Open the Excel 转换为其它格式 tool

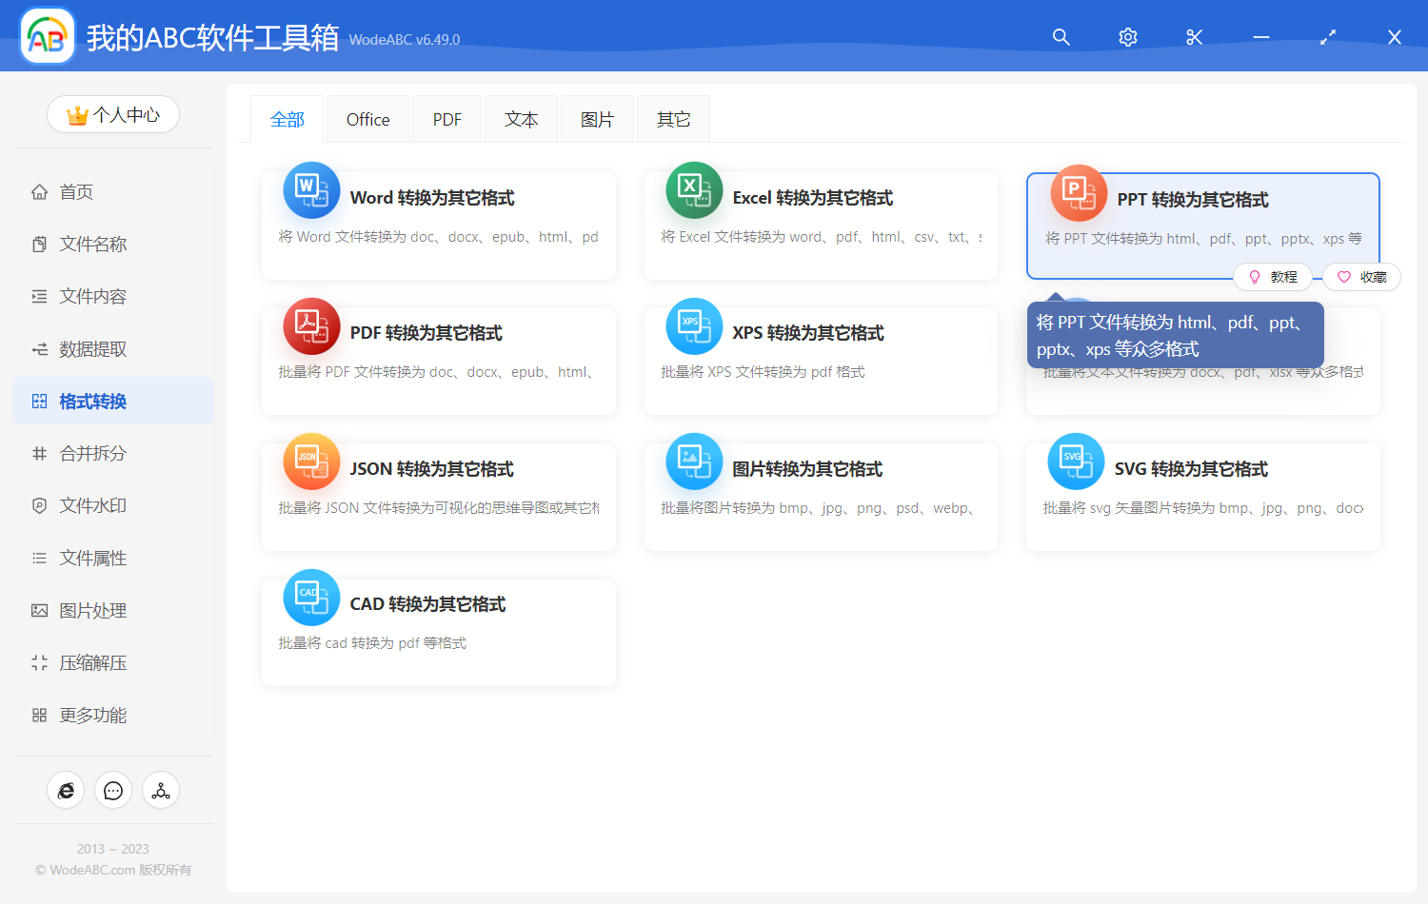pos(821,226)
